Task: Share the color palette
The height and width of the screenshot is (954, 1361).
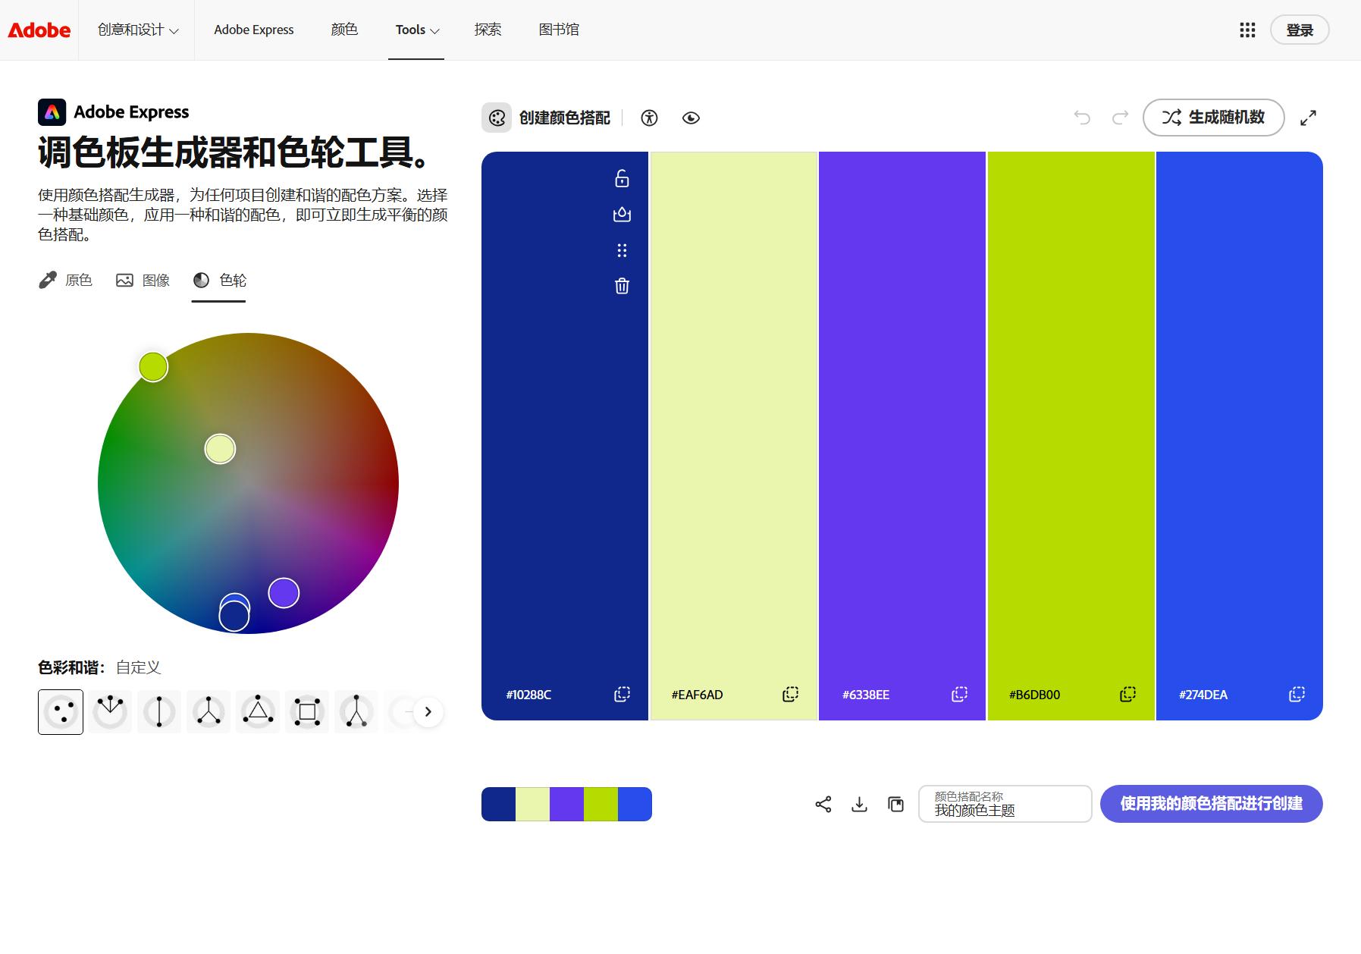Action: coord(823,804)
